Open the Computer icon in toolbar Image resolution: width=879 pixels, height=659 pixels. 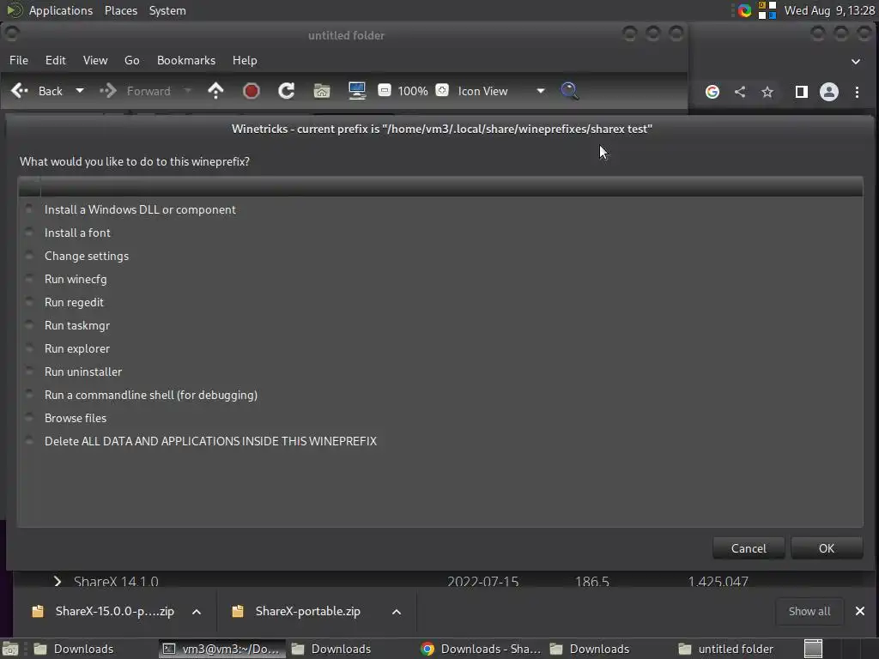pyautogui.click(x=357, y=91)
